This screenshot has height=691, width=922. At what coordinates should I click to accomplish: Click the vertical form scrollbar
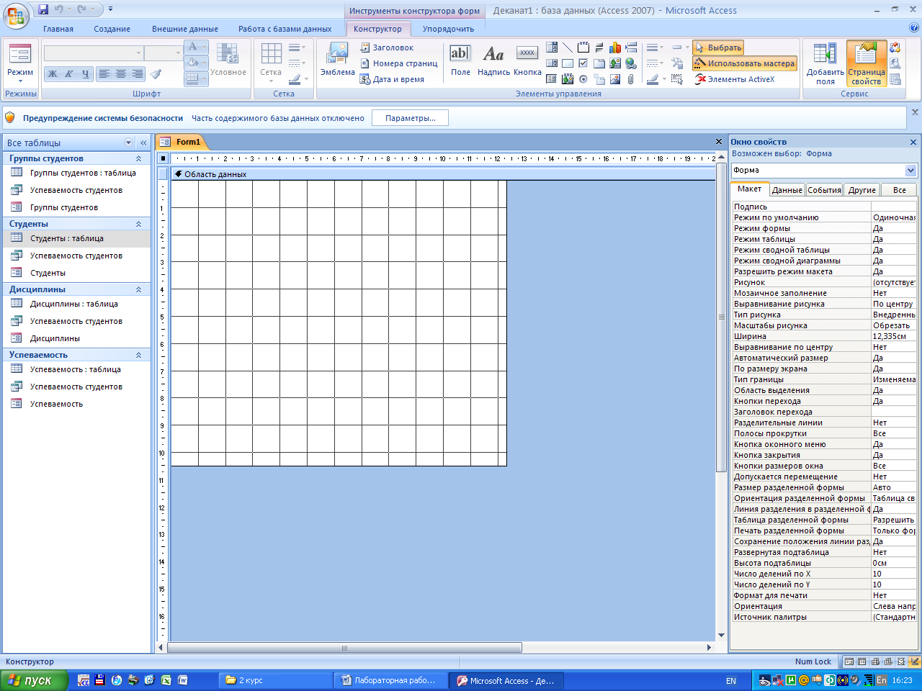click(721, 317)
